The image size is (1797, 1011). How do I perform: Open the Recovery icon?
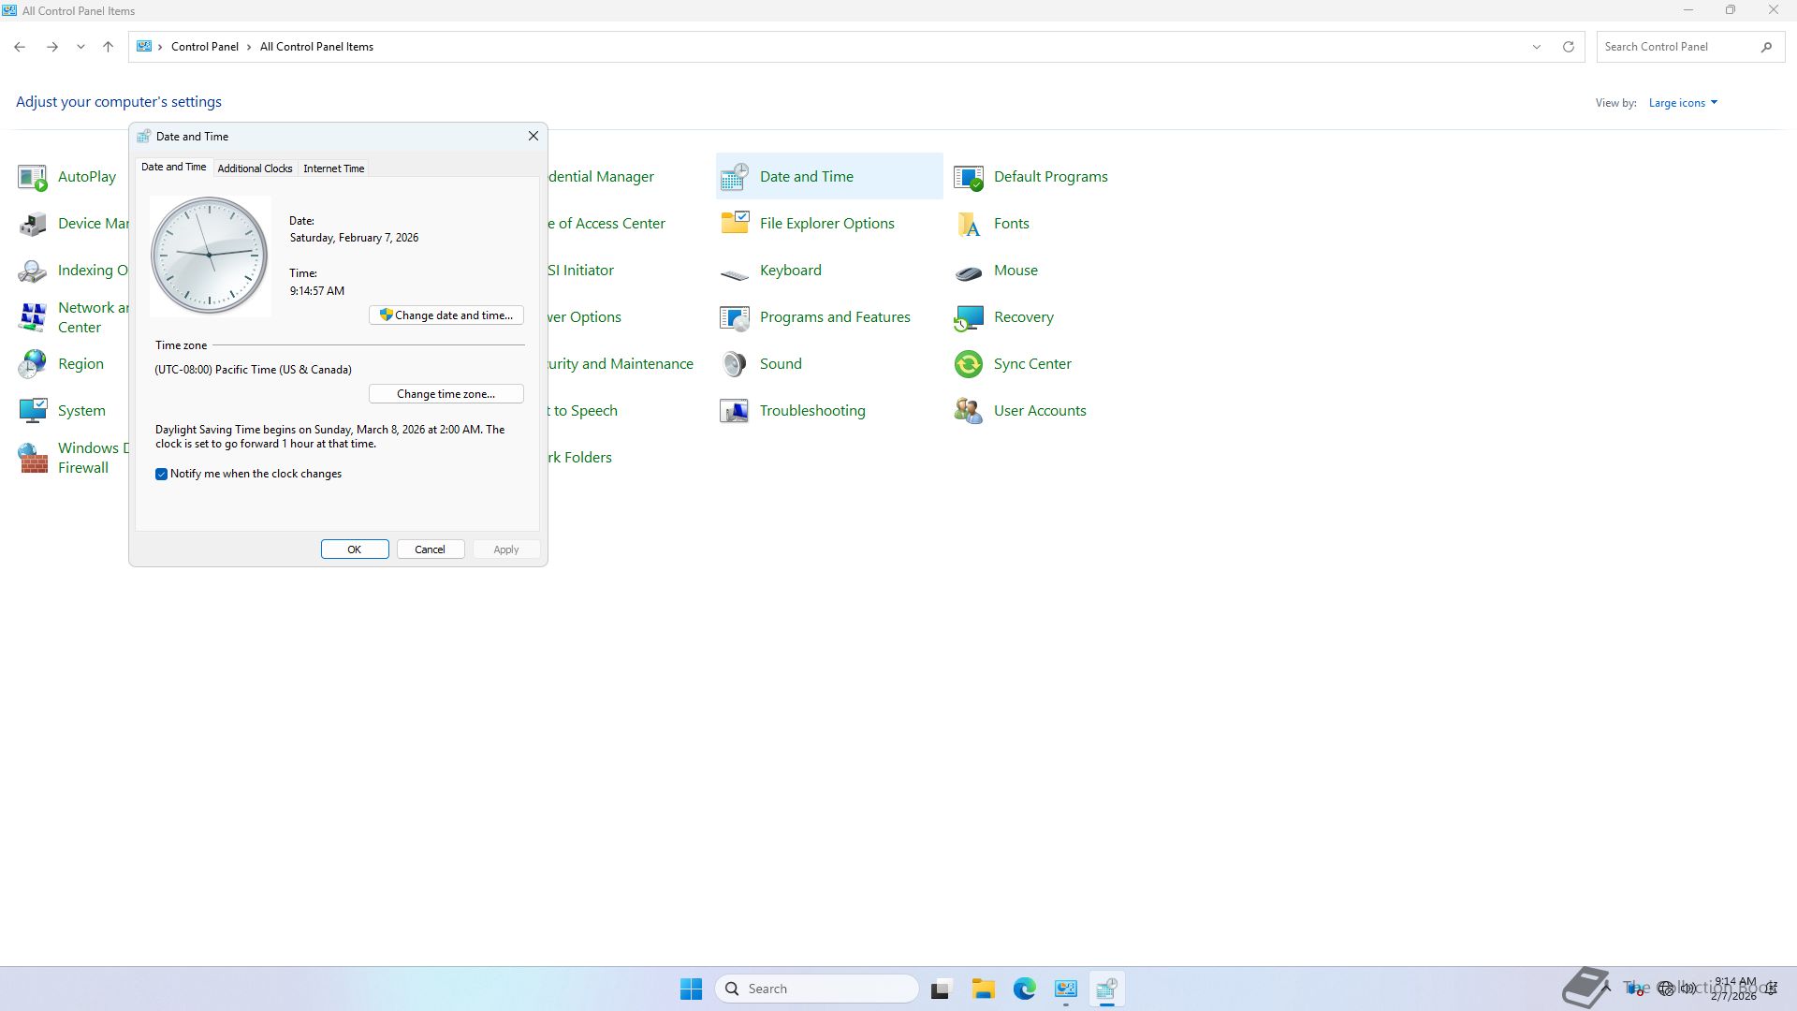click(x=969, y=317)
